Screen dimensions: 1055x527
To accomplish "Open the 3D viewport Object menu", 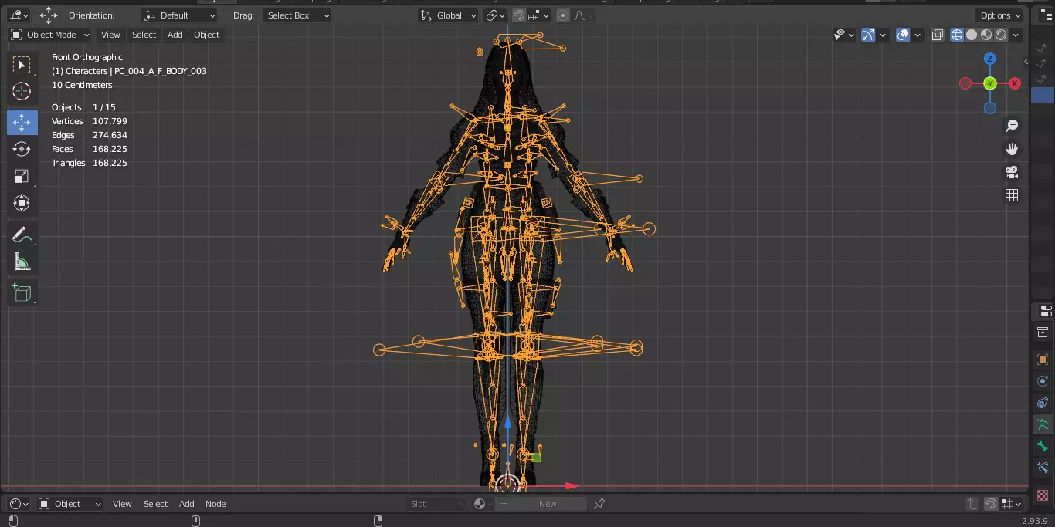I will (x=206, y=35).
